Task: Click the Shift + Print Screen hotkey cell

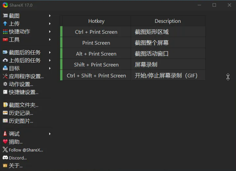Action: [x=97, y=65]
